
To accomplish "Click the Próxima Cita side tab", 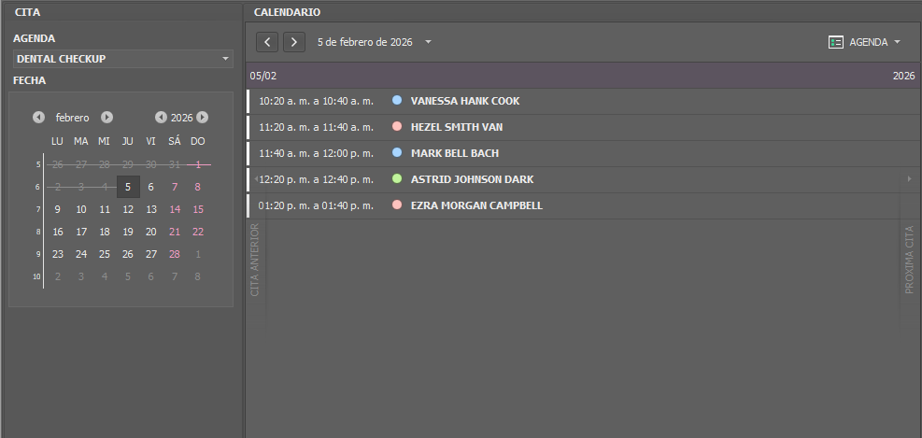I will tap(910, 260).
